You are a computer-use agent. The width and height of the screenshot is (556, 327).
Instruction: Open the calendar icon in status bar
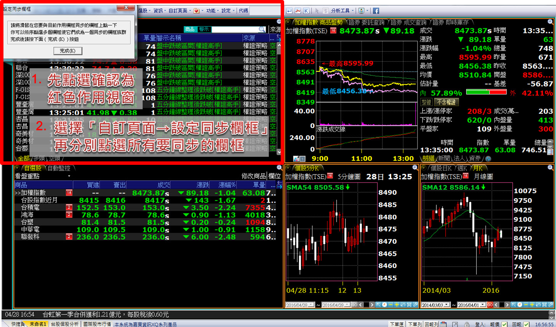click(443, 324)
